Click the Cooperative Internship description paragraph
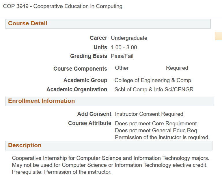 click(x=110, y=165)
